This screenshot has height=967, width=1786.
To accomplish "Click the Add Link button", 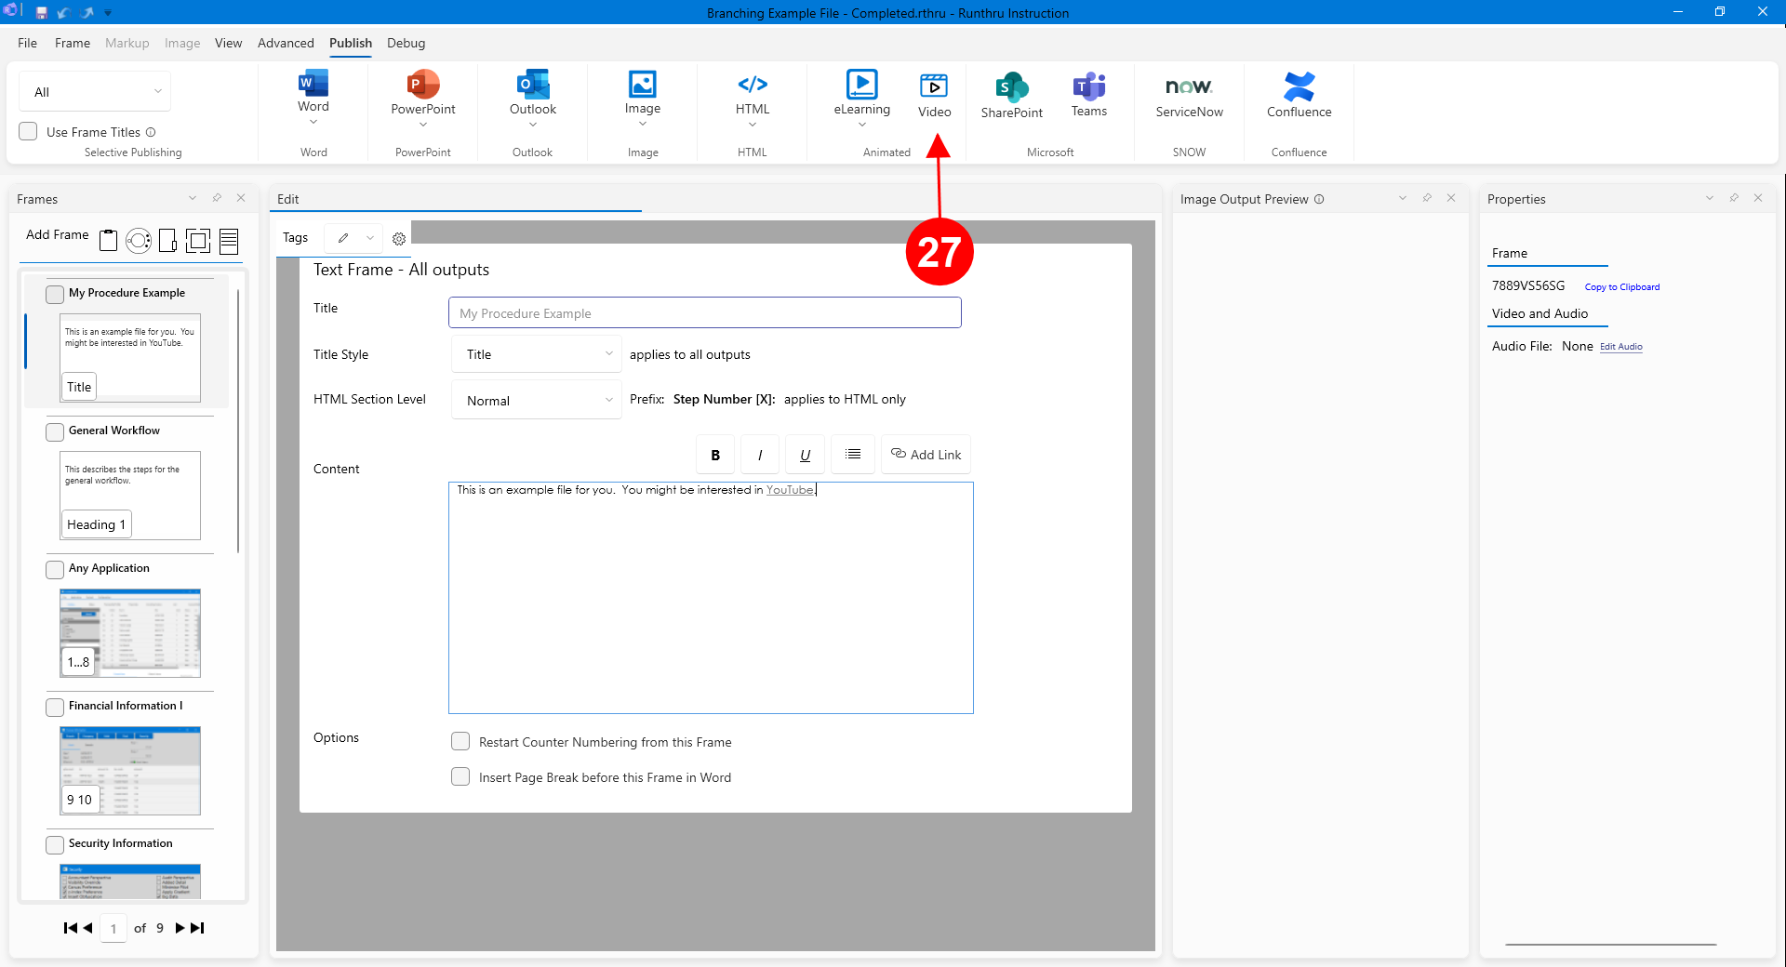I will (926, 455).
